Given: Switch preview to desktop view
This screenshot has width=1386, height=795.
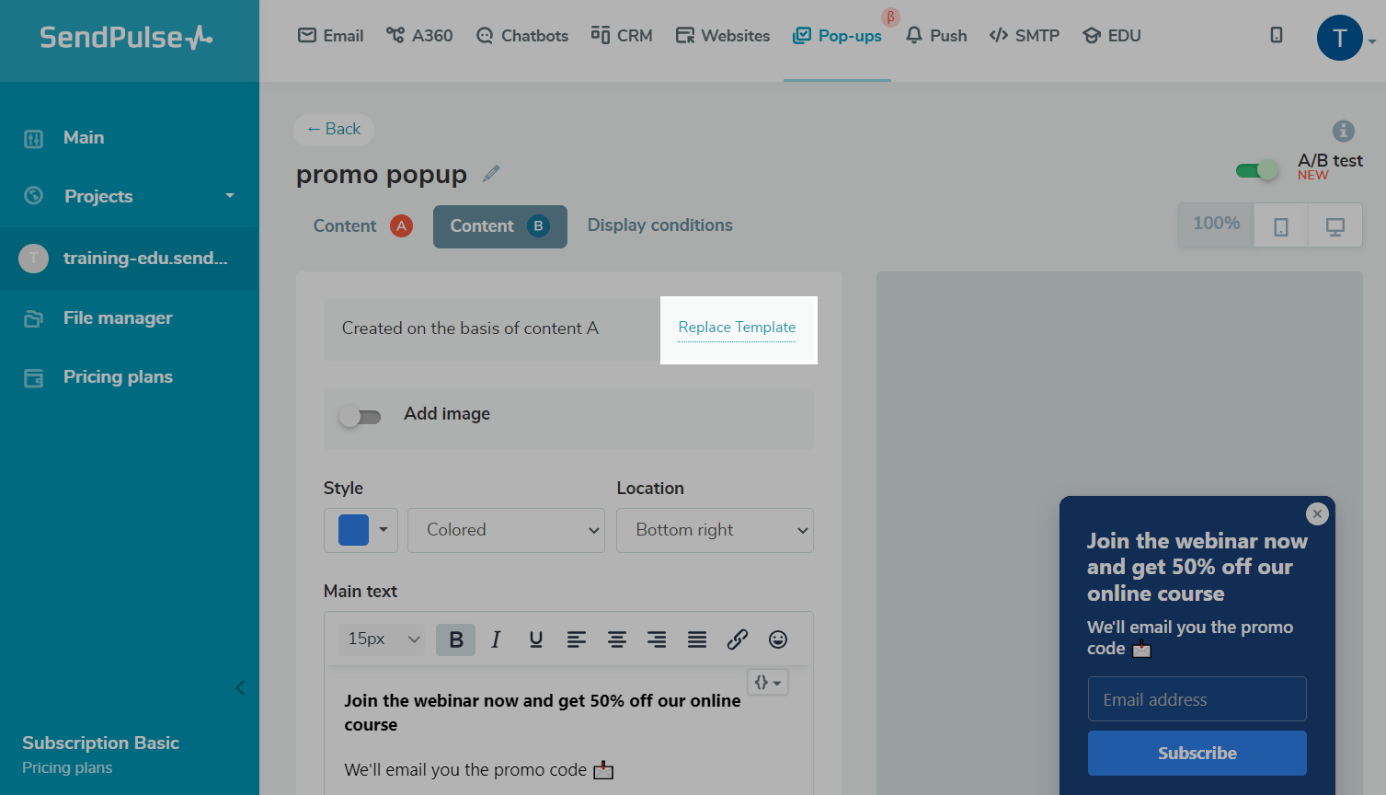Looking at the screenshot, I should pyautogui.click(x=1334, y=226).
